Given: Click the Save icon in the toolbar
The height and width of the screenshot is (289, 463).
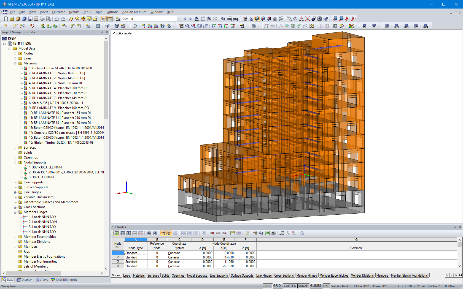Looking at the screenshot, I should [30, 19].
